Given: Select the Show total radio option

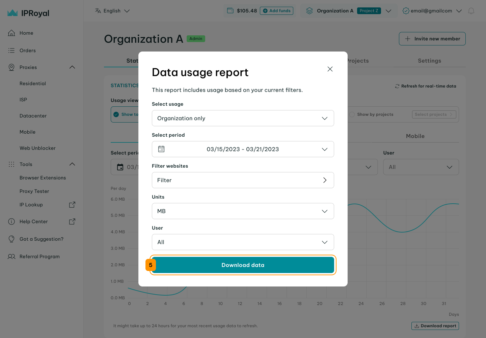Looking at the screenshot, I should pyautogui.click(x=116, y=114).
